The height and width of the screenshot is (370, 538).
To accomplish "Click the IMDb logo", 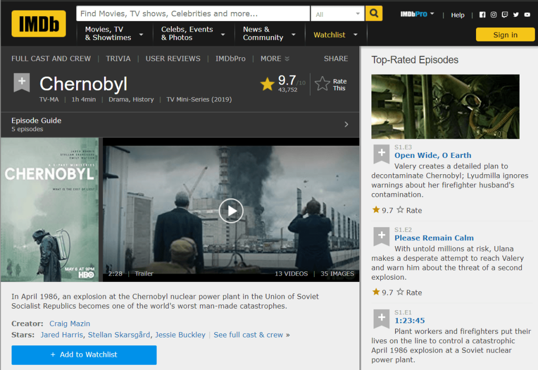I will pyautogui.click(x=39, y=24).
